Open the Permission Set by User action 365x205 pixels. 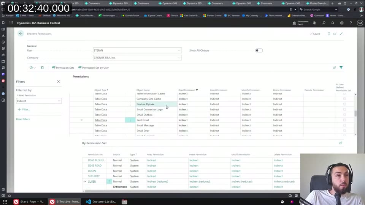click(x=94, y=68)
